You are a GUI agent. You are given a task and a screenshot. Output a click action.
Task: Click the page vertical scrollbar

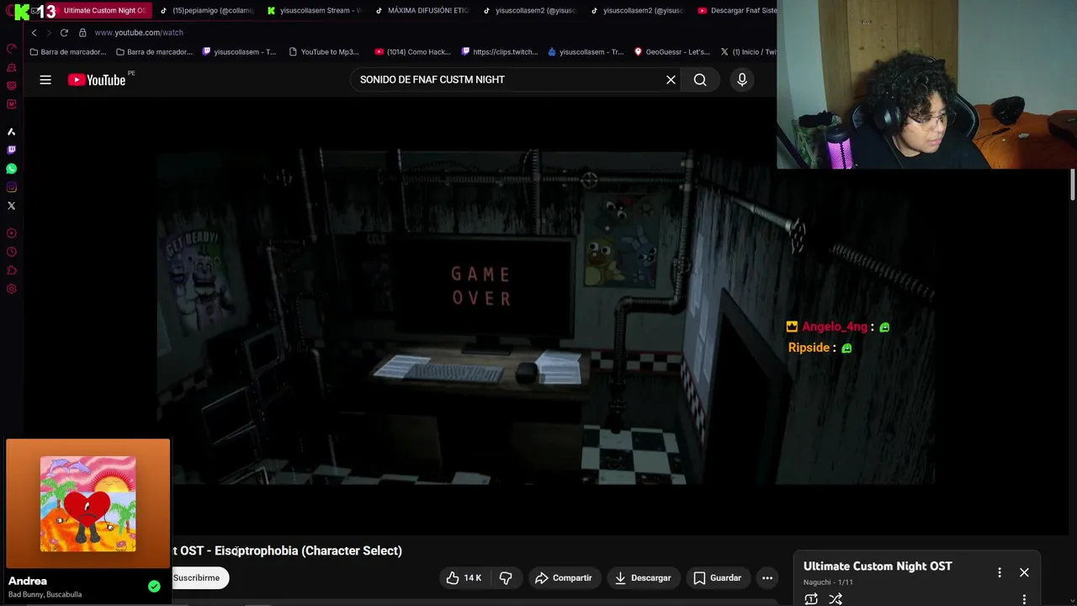1073,185
